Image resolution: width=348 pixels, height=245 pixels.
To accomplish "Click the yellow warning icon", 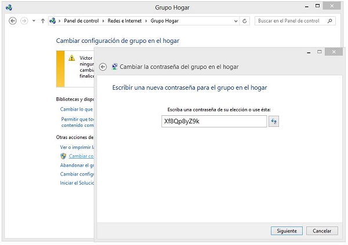I will 72,58.
